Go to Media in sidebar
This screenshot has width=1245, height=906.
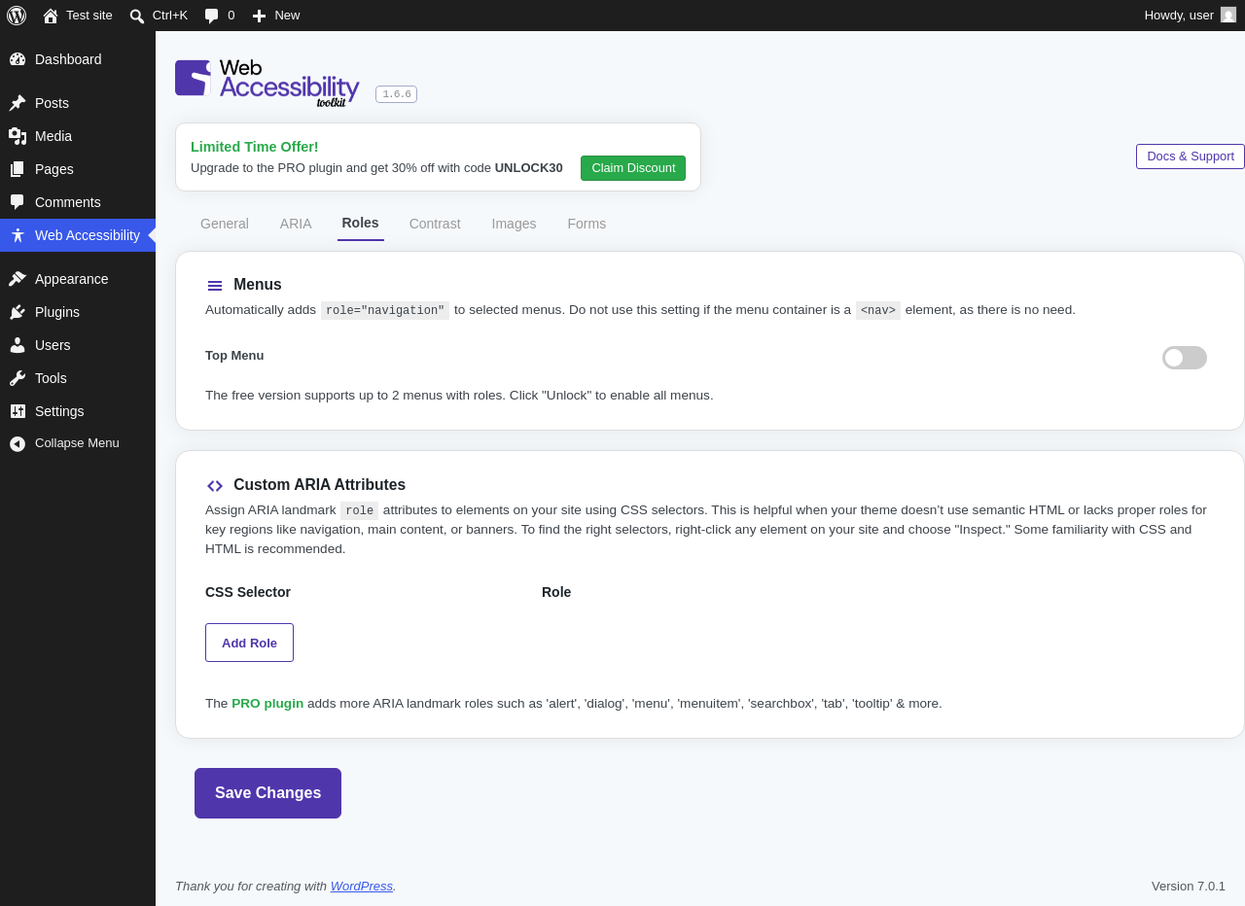click(x=78, y=136)
